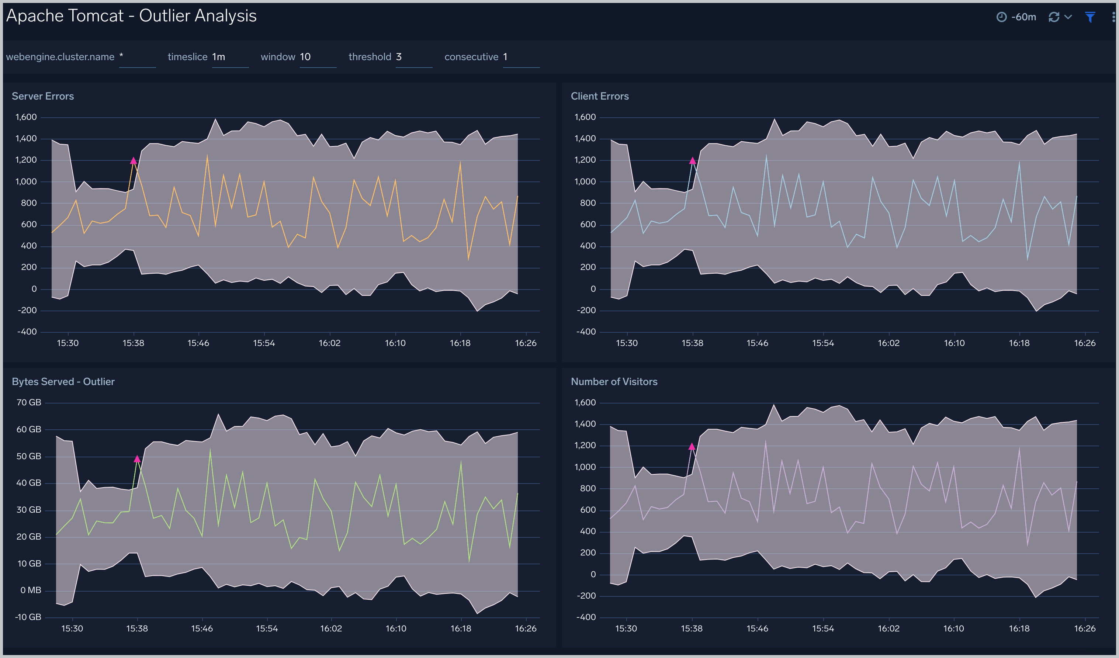This screenshot has width=1119, height=658.
Task: Open the -60m time range picker
Action: (1016, 17)
